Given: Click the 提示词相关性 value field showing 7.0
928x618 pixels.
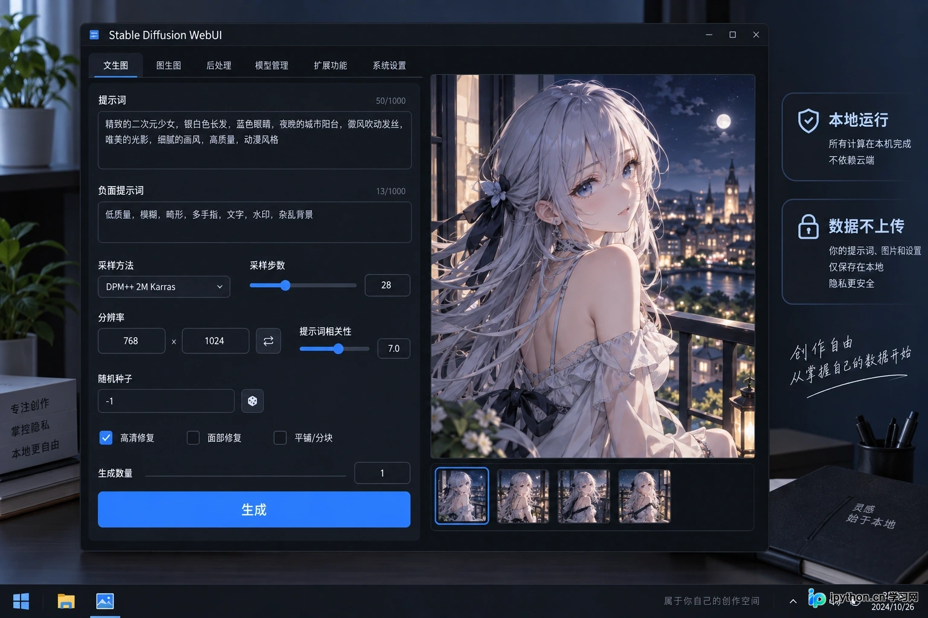Looking at the screenshot, I should click(x=394, y=348).
